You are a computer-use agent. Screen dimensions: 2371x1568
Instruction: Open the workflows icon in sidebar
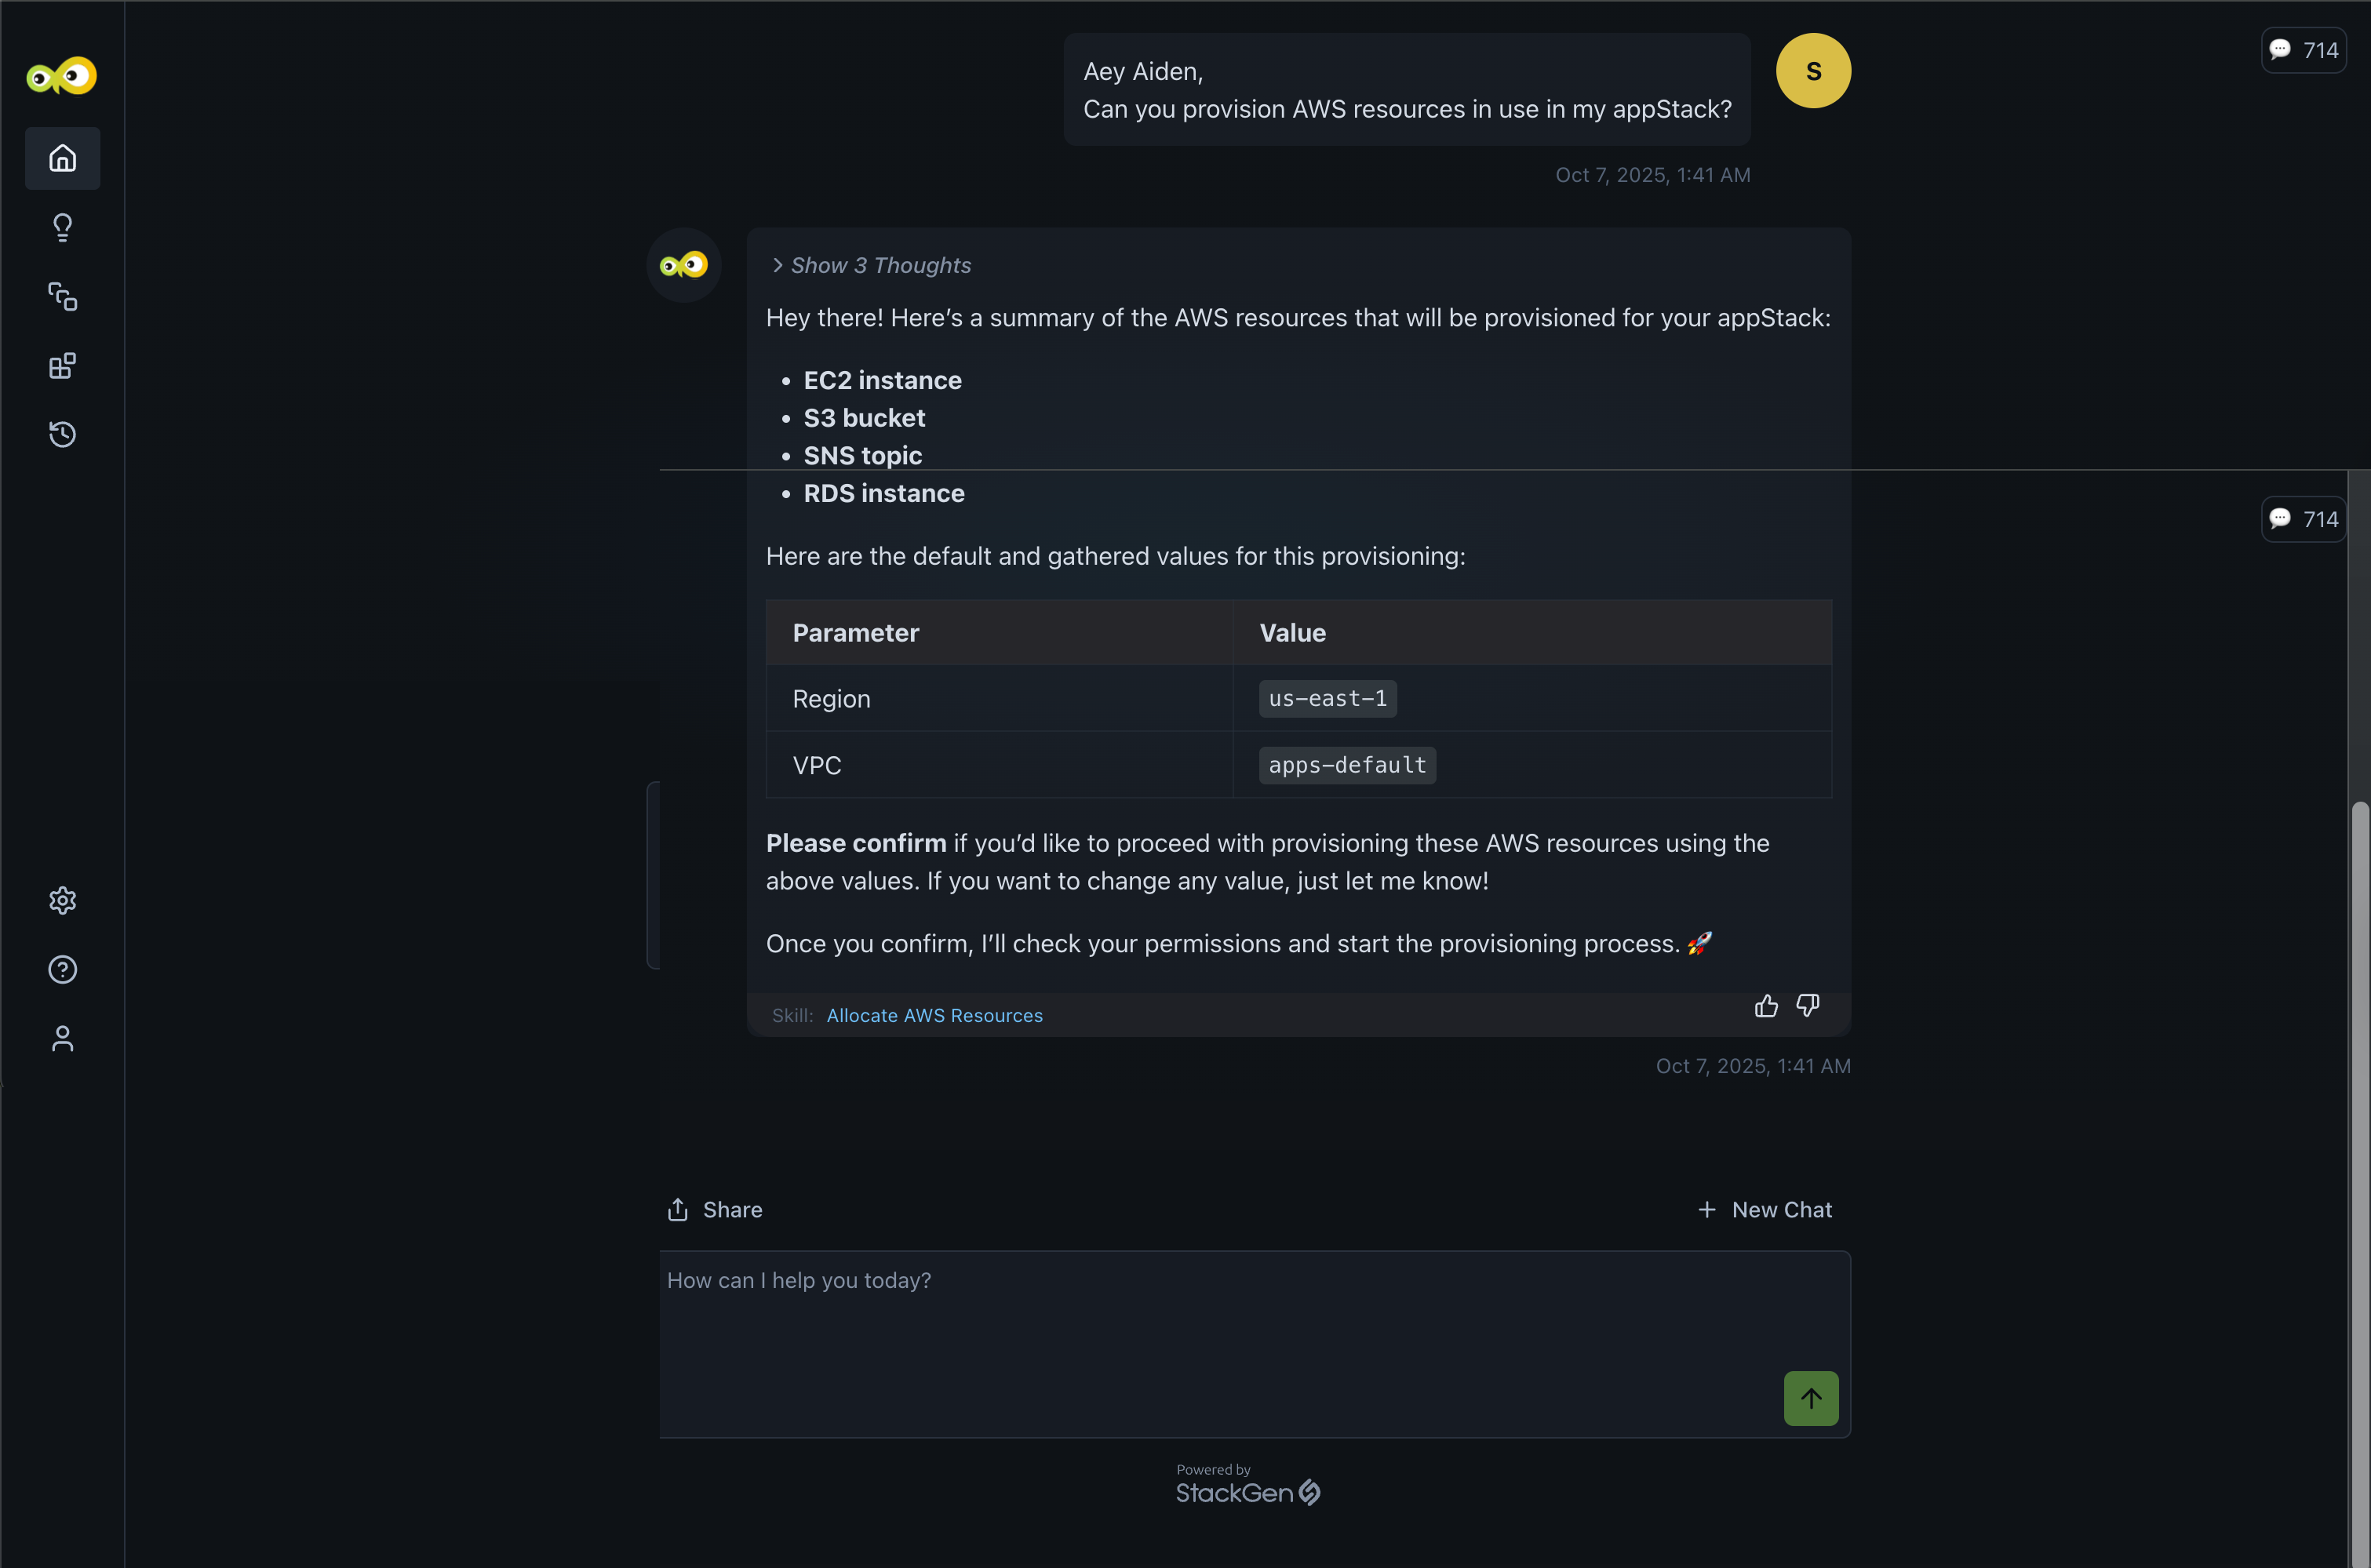(x=62, y=296)
